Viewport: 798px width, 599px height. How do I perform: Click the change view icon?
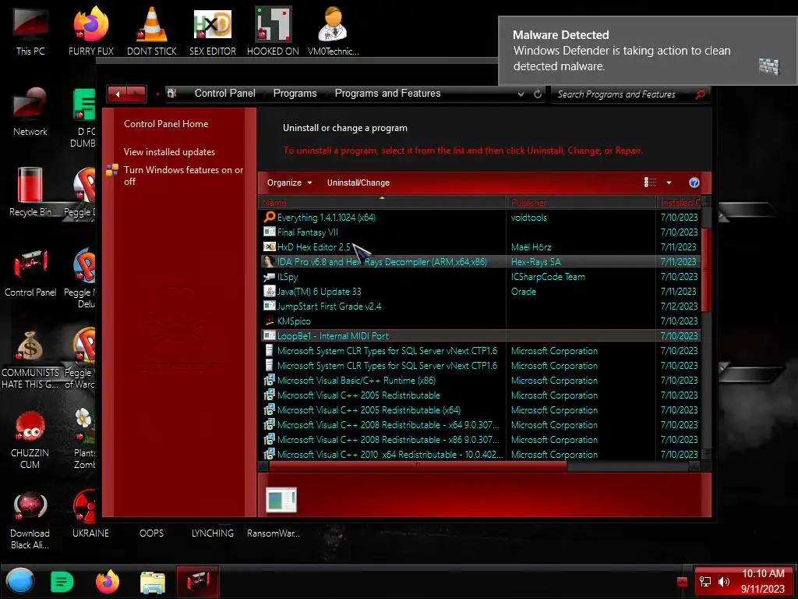[x=651, y=183]
